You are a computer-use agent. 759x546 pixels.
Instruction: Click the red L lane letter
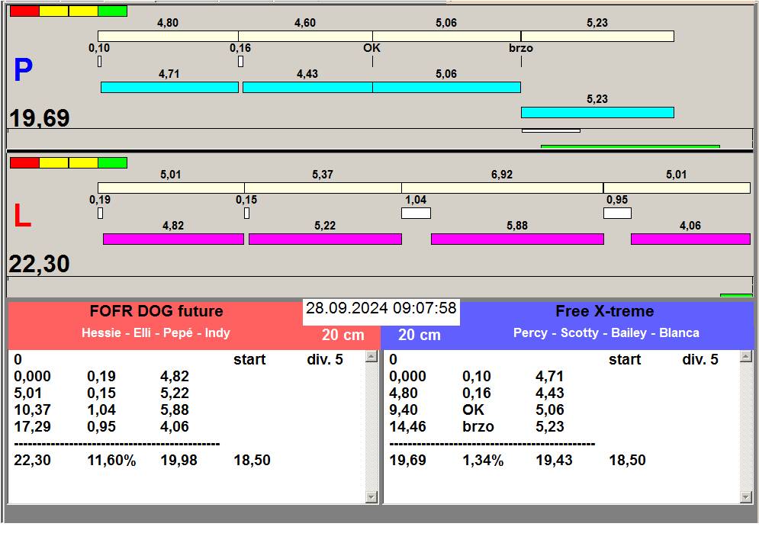tap(22, 216)
